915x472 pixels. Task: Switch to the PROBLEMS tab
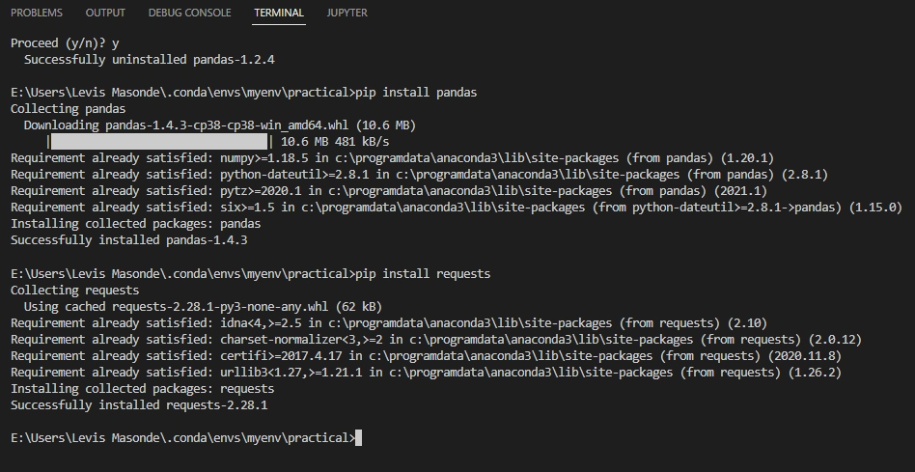click(x=36, y=13)
